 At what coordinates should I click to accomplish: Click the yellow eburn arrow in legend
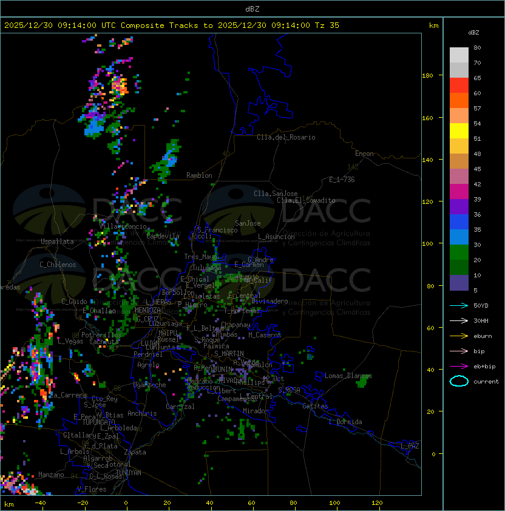[459, 336]
